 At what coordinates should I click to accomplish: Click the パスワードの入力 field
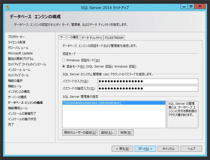coord(148,81)
